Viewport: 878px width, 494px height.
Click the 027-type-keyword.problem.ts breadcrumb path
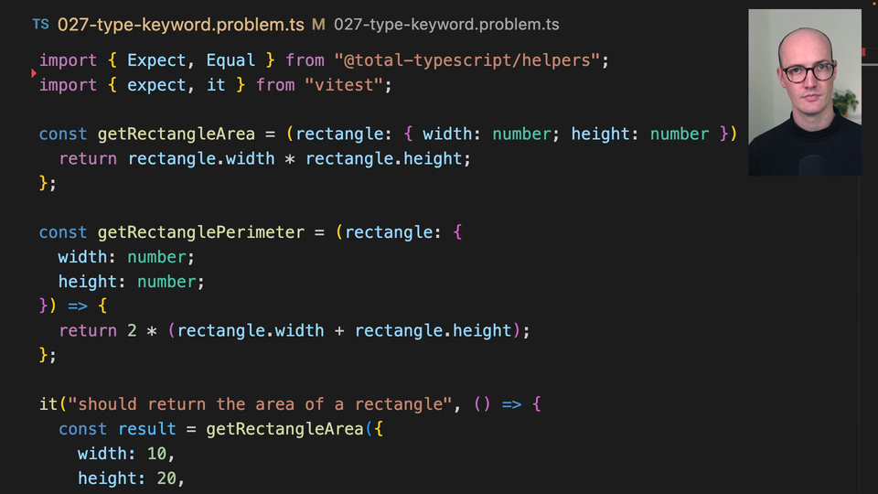446,25
